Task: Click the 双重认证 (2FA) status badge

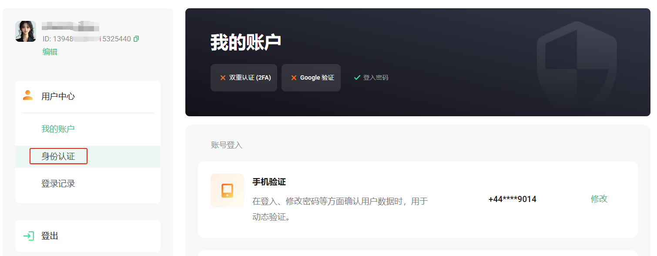Action: pyautogui.click(x=244, y=77)
